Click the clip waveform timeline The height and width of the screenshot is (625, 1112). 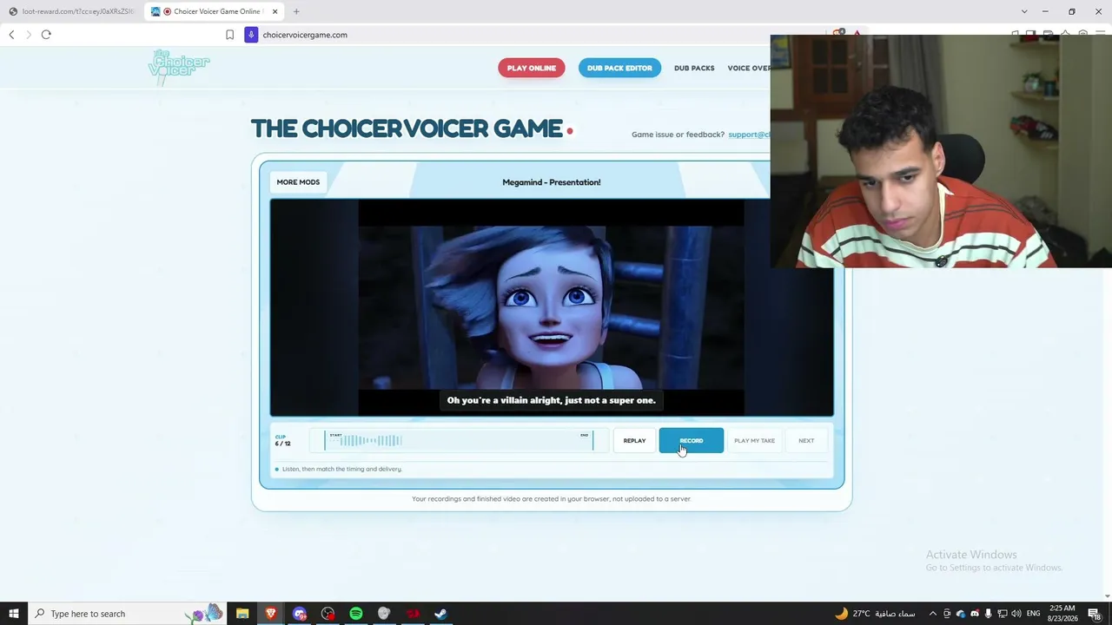point(459,440)
